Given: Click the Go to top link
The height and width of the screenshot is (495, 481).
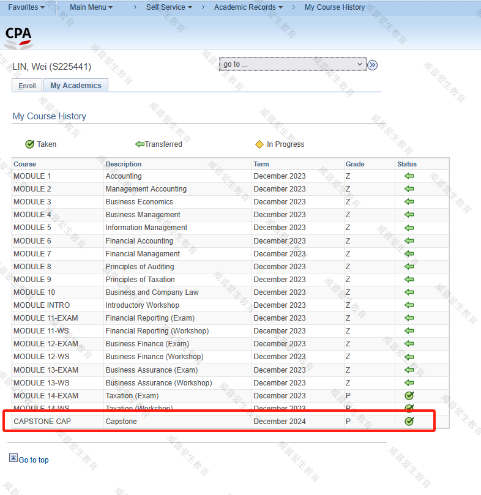Looking at the screenshot, I should point(34,460).
